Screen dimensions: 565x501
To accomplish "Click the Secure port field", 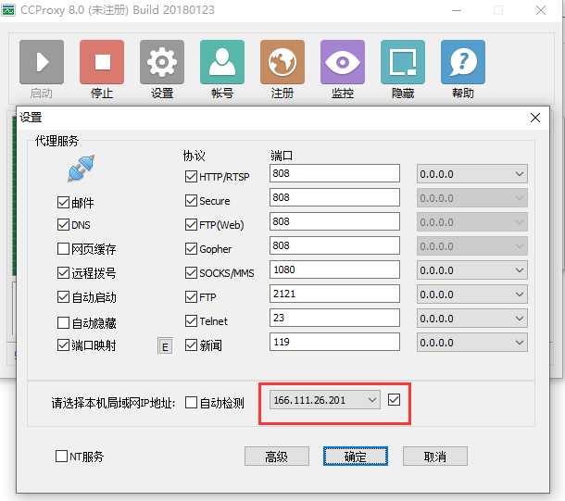I will point(334,197).
